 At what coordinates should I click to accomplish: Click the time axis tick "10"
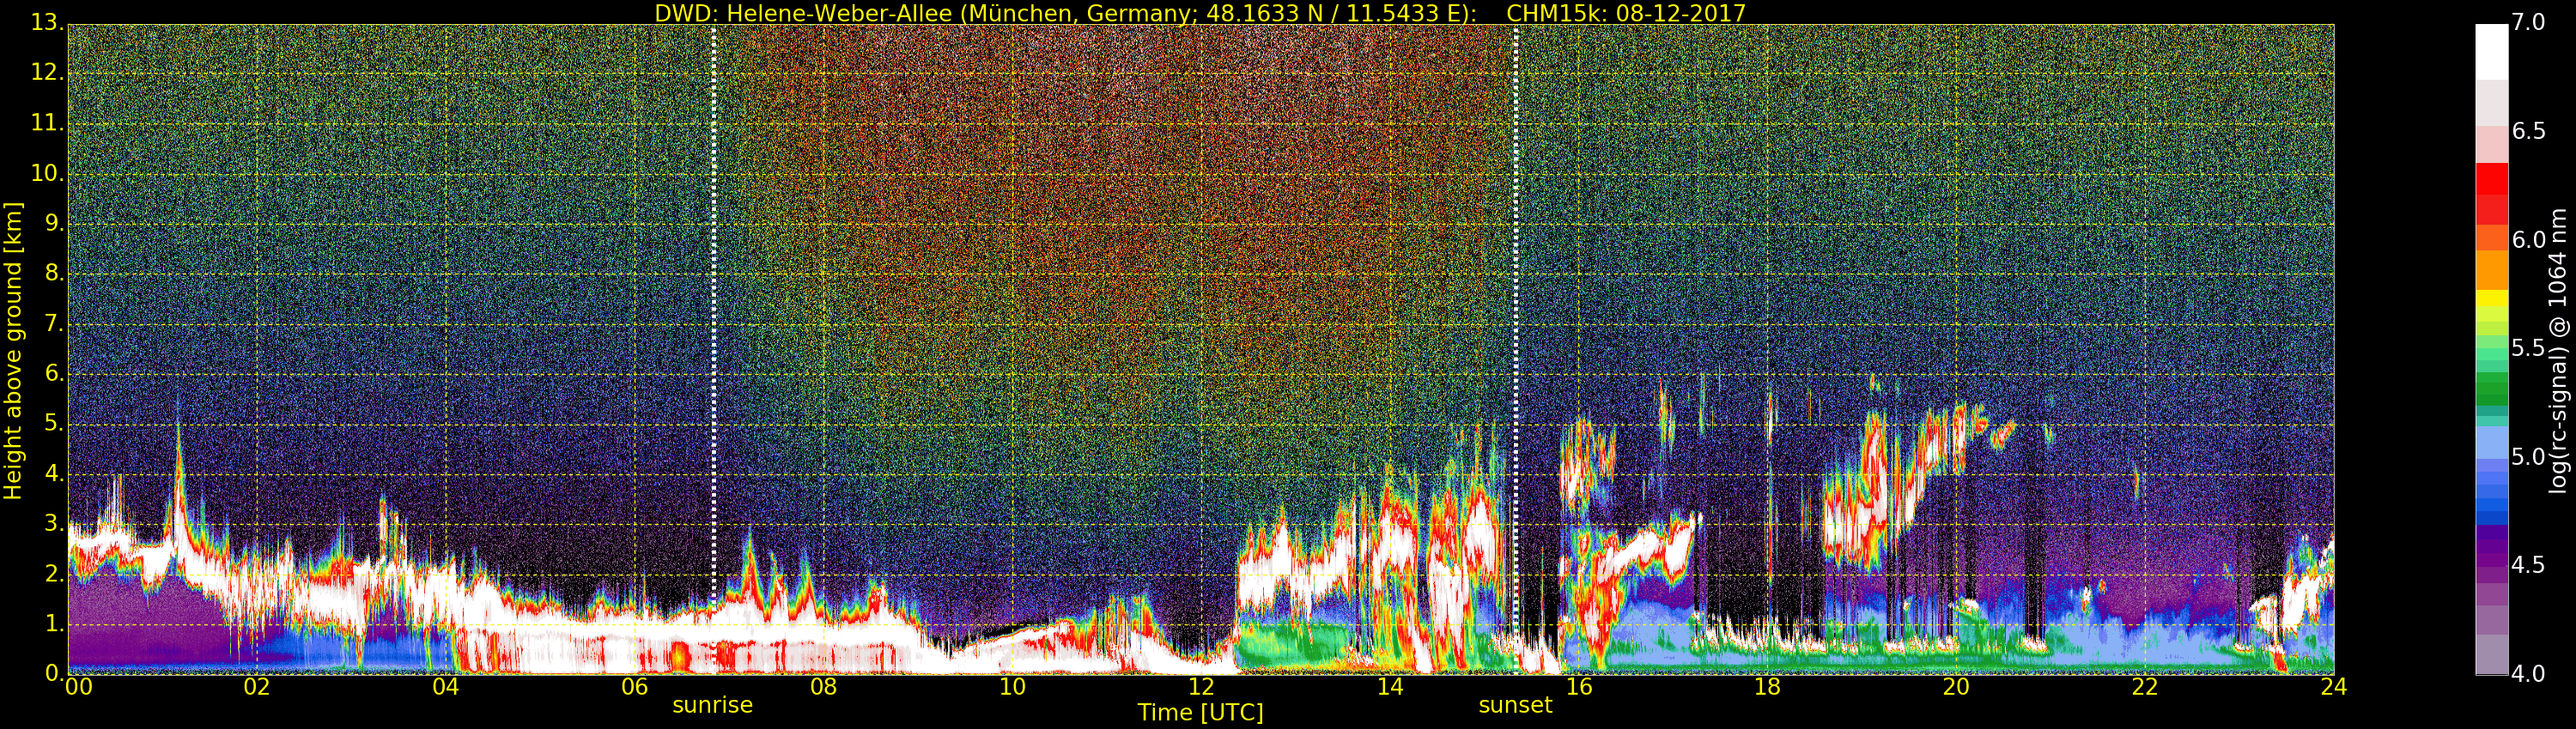(x=1012, y=687)
